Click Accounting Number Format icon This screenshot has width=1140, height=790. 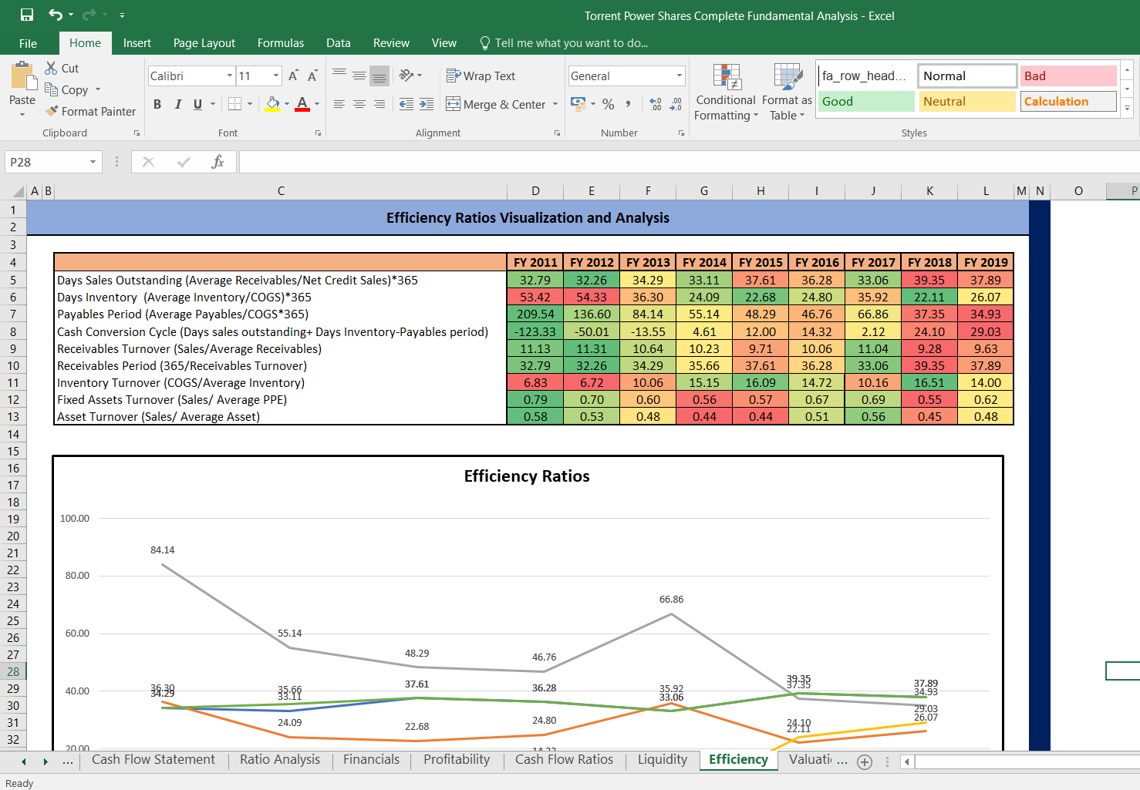578,103
